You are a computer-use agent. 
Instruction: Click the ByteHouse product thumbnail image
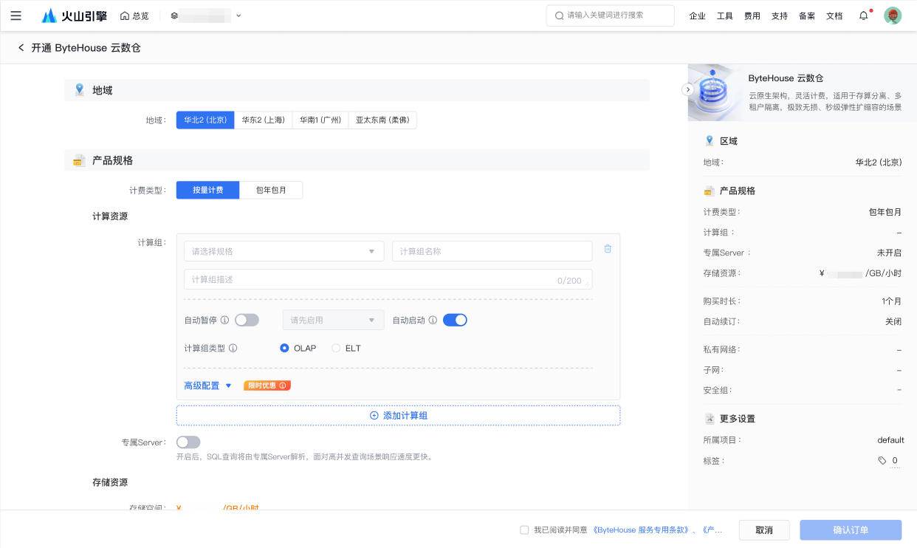click(x=713, y=92)
